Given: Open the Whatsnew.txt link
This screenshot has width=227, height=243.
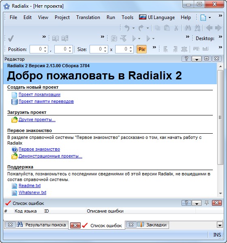Looking at the screenshot, I should pyautogui.click(x=32, y=192).
